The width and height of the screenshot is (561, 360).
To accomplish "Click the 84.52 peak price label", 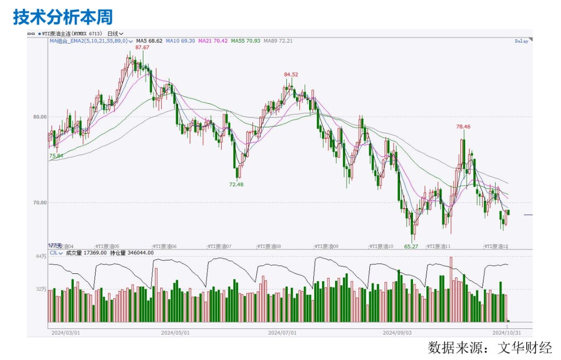I will point(291,75).
